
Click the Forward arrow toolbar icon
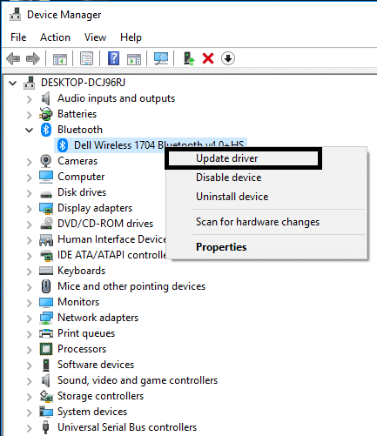point(33,59)
